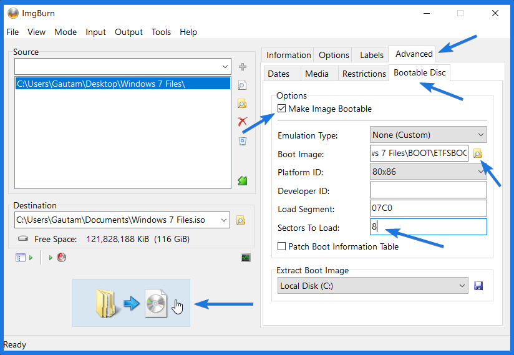
Task: Click the Build folder-to-disc image button
Action: pos(131,303)
